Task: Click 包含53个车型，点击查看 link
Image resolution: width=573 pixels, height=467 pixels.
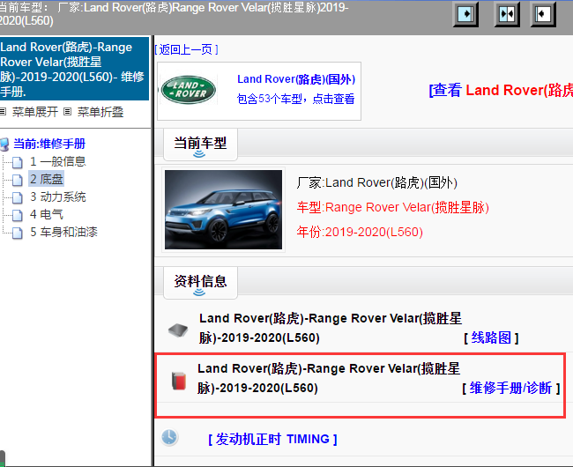Action: [x=295, y=99]
